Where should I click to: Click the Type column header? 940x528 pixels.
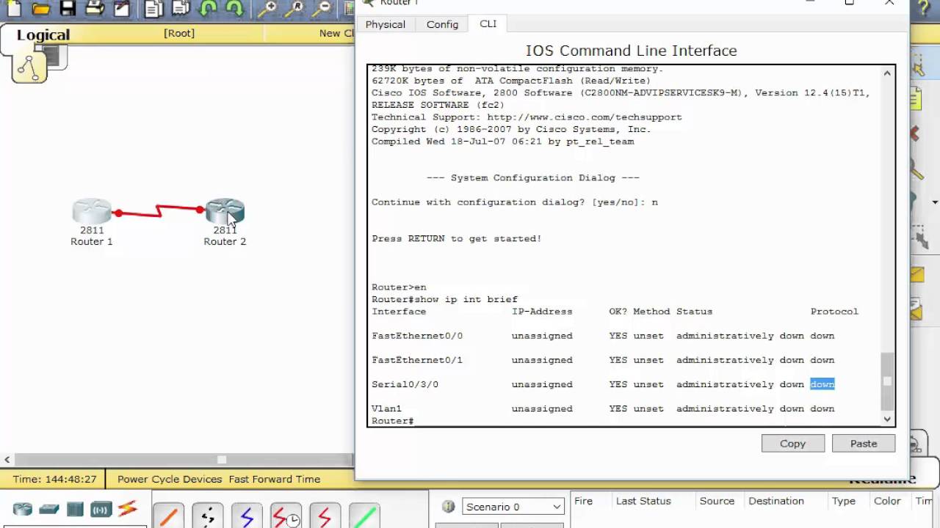click(843, 501)
